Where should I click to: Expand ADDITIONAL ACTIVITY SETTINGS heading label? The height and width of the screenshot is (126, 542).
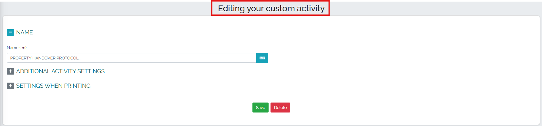click(x=60, y=71)
